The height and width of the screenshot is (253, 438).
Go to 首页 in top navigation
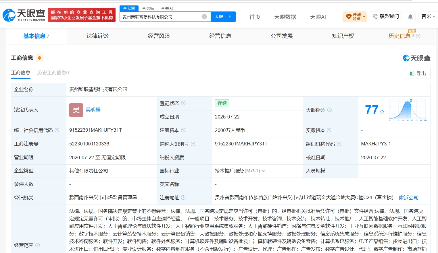coord(255,17)
